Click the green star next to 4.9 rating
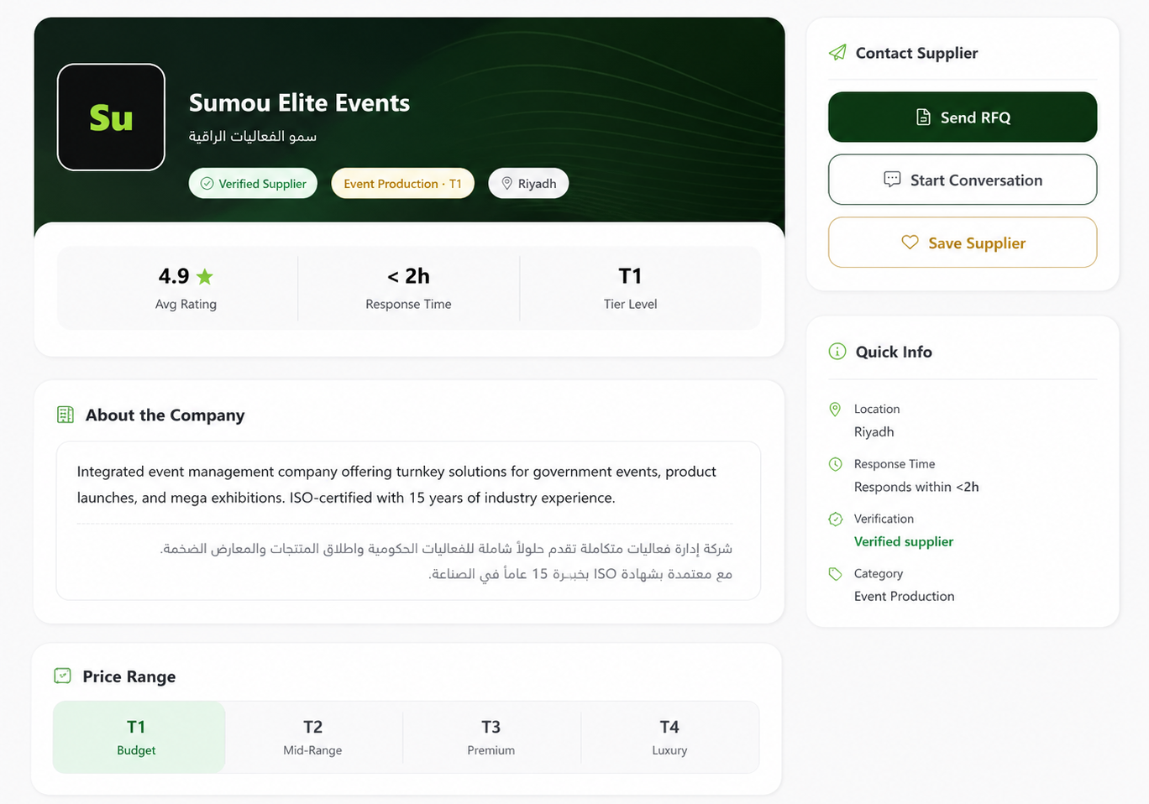 point(205,276)
